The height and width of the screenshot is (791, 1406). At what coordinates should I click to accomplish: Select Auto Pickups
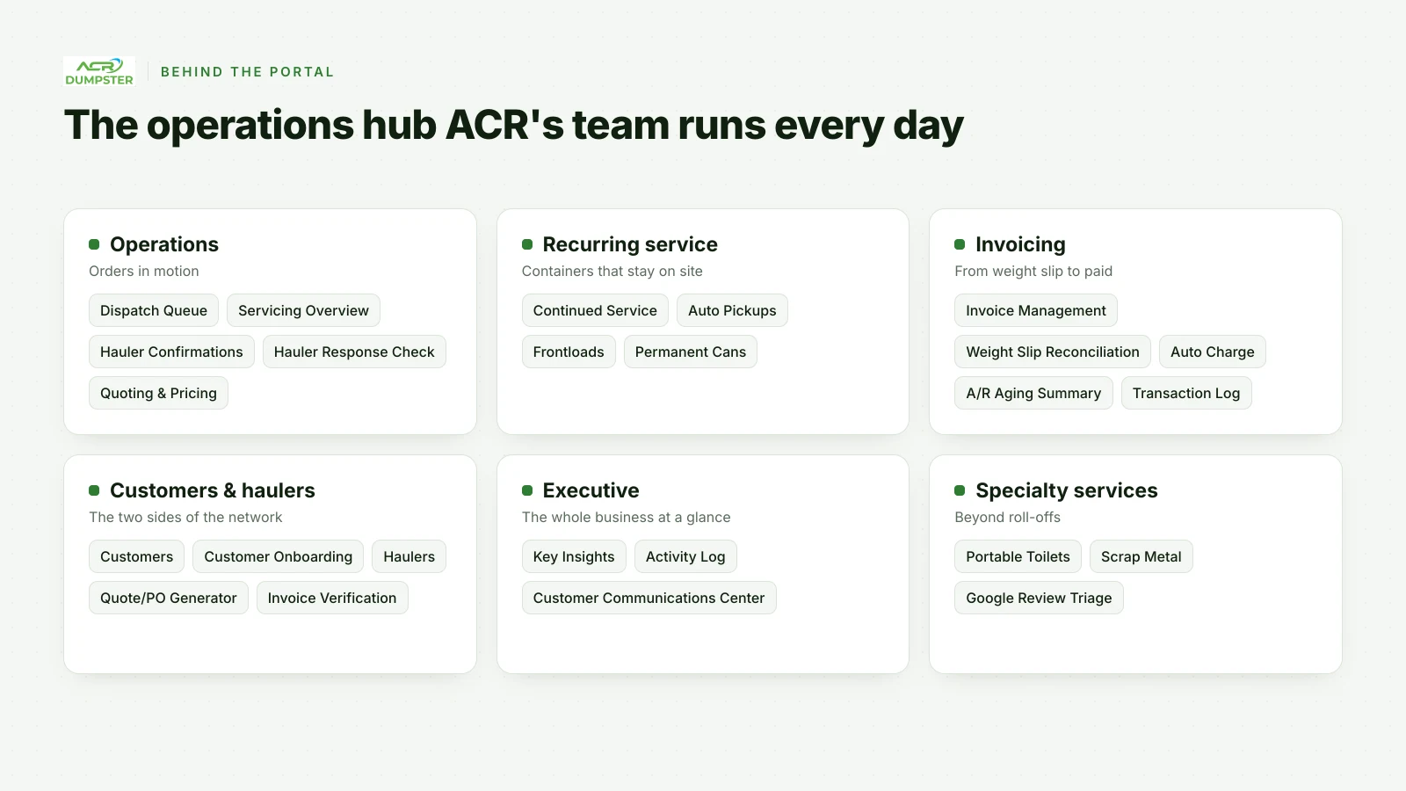(x=732, y=310)
